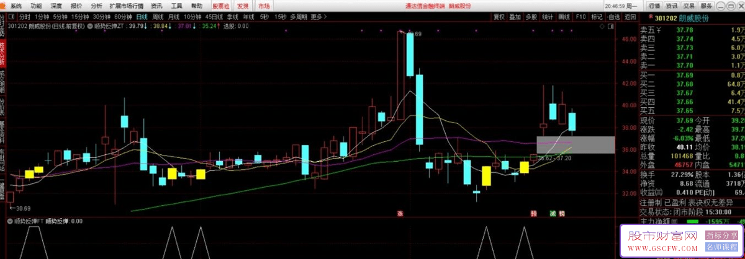Open the 自选 add-to-watchlist dropdown
Screen dimensions: 745x259
tap(613, 17)
